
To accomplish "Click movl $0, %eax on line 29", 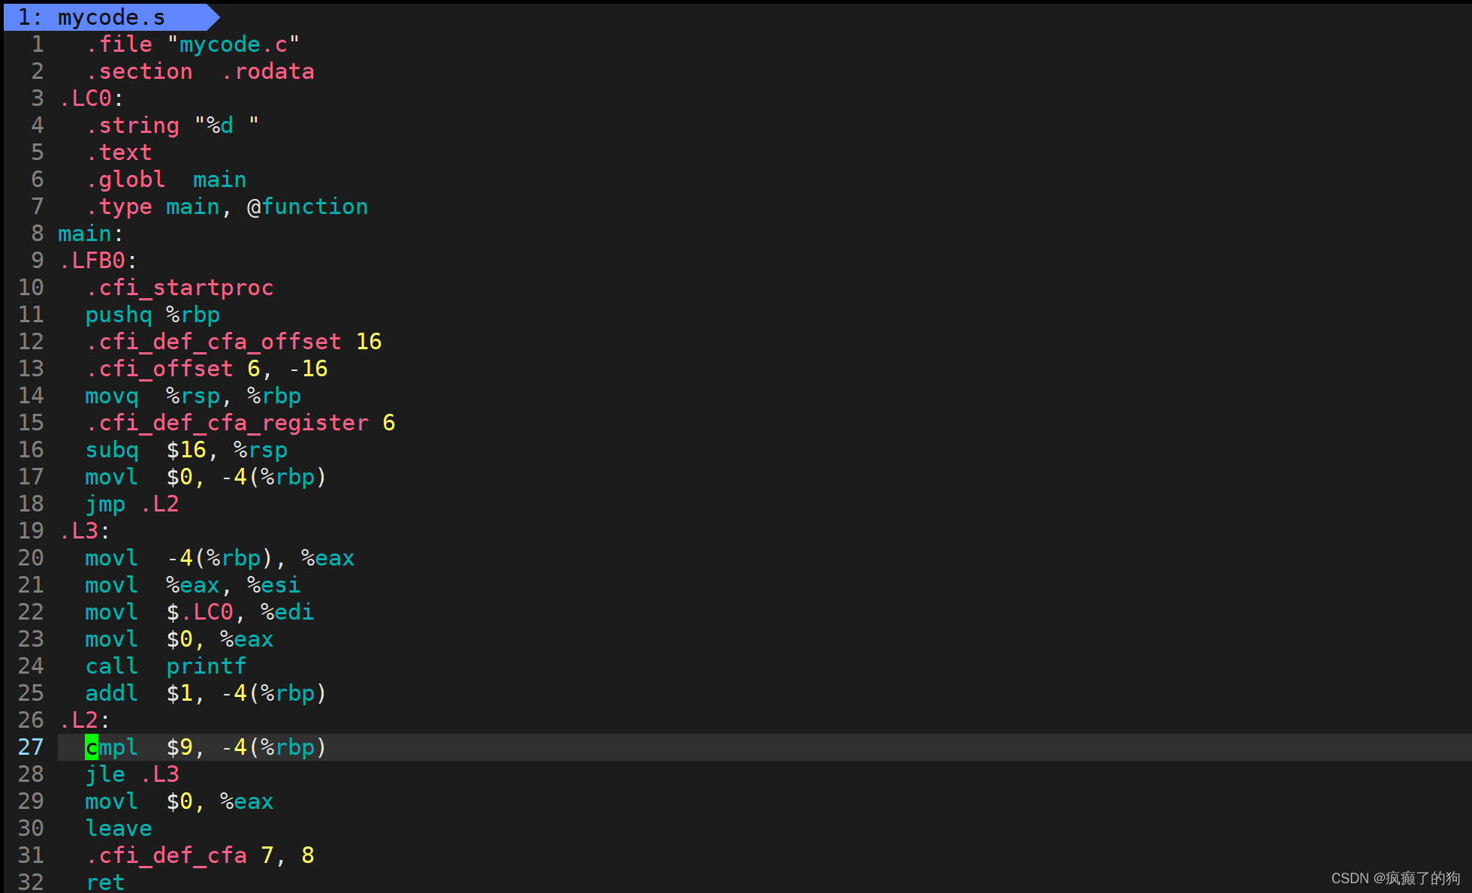I will tap(179, 801).
